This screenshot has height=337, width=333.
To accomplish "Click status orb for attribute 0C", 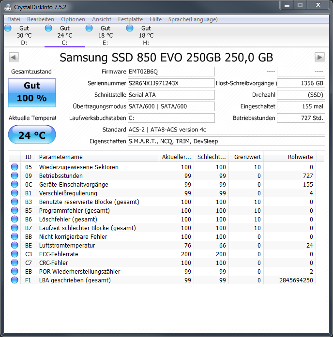I will (15, 184).
